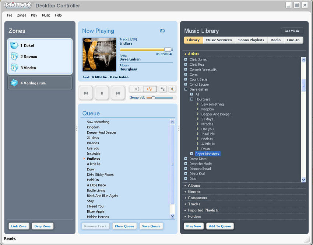Expand Chris Rea artist
The width and height of the screenshot is (313, 245).
click(x=186, y=65)
